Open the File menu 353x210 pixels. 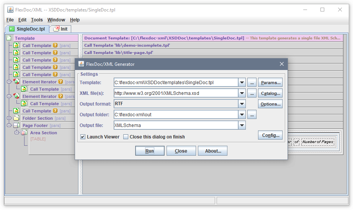pos(10,20)
